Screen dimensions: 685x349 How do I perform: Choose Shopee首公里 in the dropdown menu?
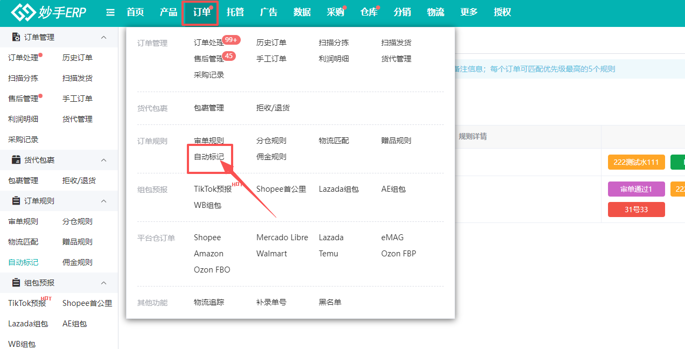pos(281,189)
